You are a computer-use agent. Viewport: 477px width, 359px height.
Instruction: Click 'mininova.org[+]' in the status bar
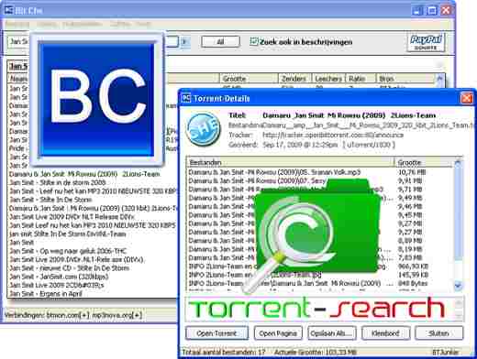pos(117,315)
